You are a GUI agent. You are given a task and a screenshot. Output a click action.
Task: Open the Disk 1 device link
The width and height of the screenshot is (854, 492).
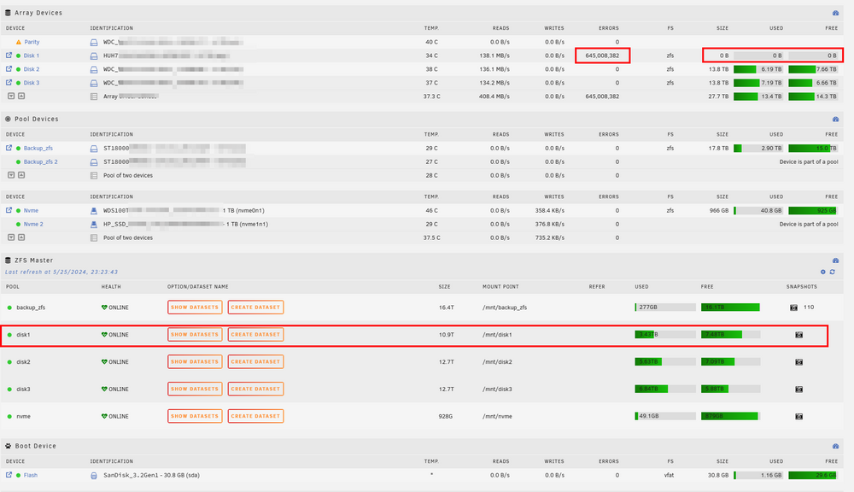31,56
